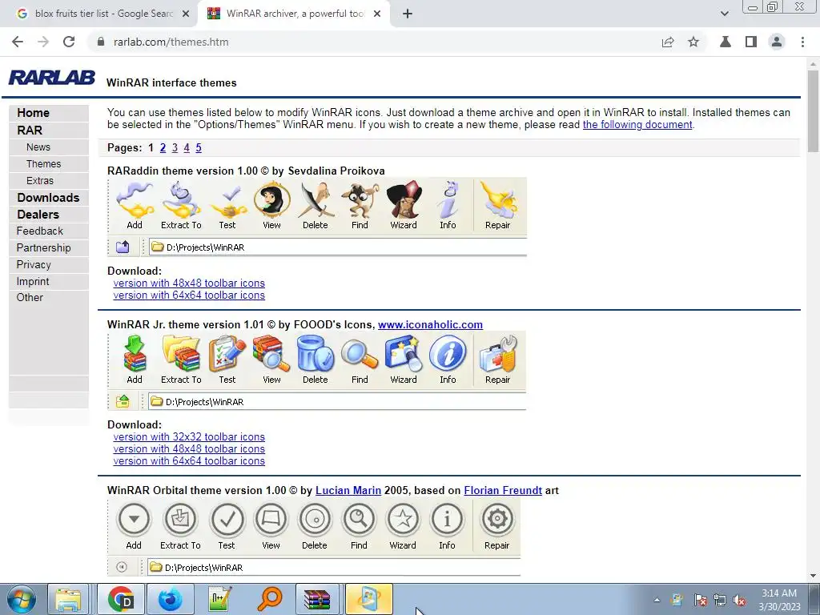Open a new browser tab
820x615 pixels.
click(408, 14)
